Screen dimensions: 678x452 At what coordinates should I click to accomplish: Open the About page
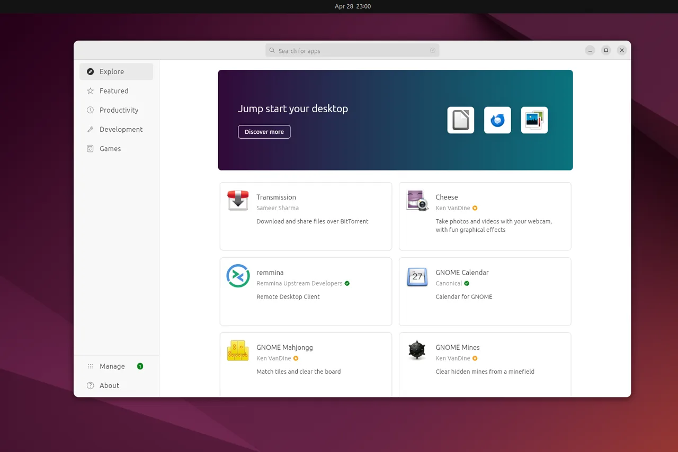tap(117, 385)
